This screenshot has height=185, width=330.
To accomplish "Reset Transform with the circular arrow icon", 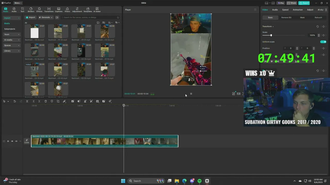I will coord(318,26).
